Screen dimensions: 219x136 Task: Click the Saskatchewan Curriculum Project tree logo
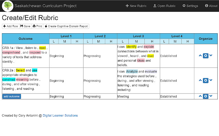click(8, 6)
